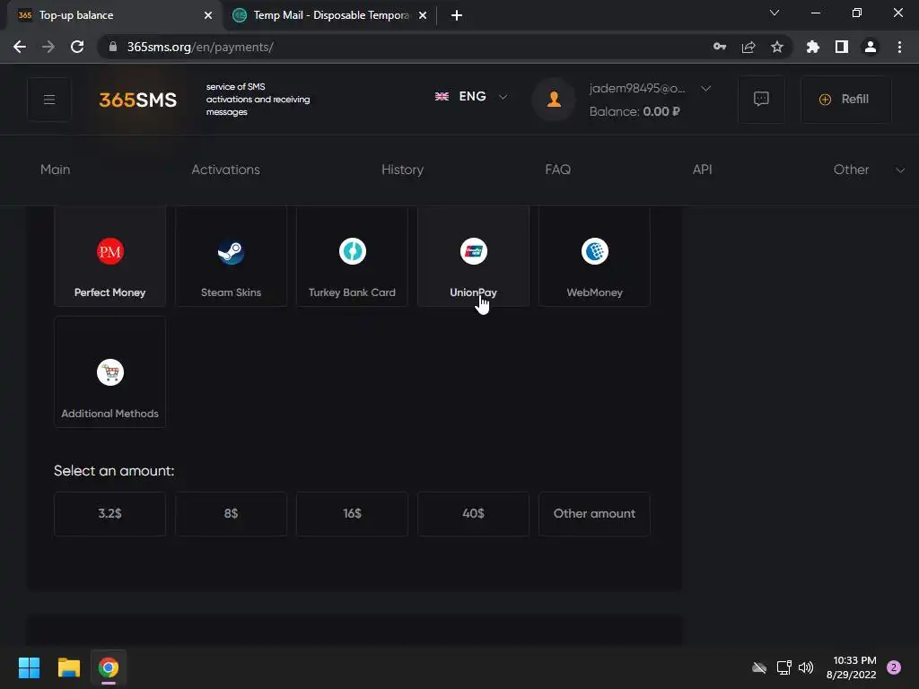Click the address bar URL
Image resolution: width=919 pixels, height=689 pixels.
tap(200, 47)
